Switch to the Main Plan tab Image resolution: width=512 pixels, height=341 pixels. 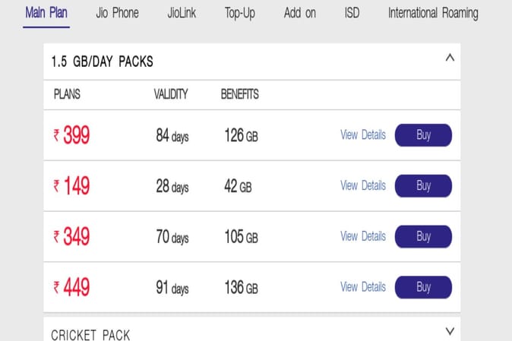point(46,14)
